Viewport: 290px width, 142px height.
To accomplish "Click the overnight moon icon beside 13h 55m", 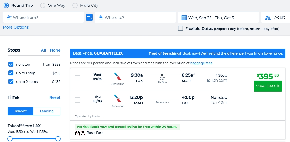I will pos(209,80).
